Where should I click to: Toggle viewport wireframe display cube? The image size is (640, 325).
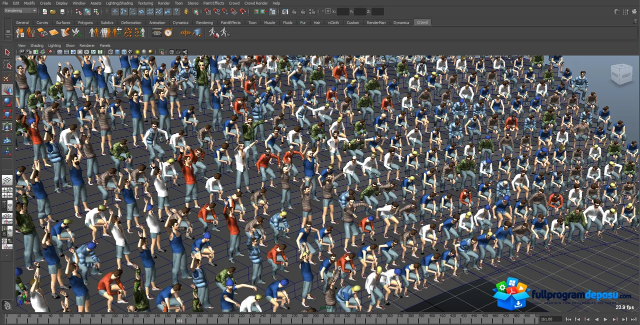110,52
